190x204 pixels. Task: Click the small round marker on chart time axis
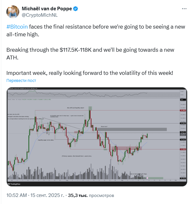click(x=147, y=178)
